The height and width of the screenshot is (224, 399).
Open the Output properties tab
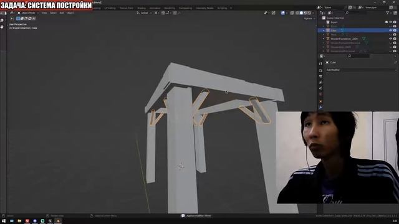tap(320, 77)
